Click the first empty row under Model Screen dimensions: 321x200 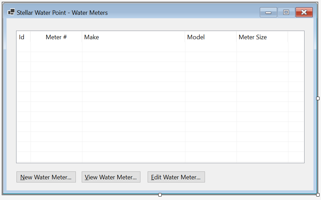click(x=211, y=47)
